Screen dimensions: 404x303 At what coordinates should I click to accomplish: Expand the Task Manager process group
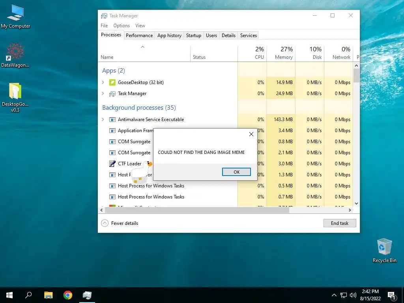pyautogui.click(x=103, y=94)
